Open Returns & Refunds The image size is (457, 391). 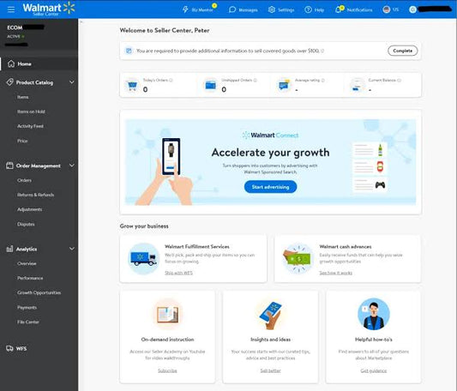[35, 195]
